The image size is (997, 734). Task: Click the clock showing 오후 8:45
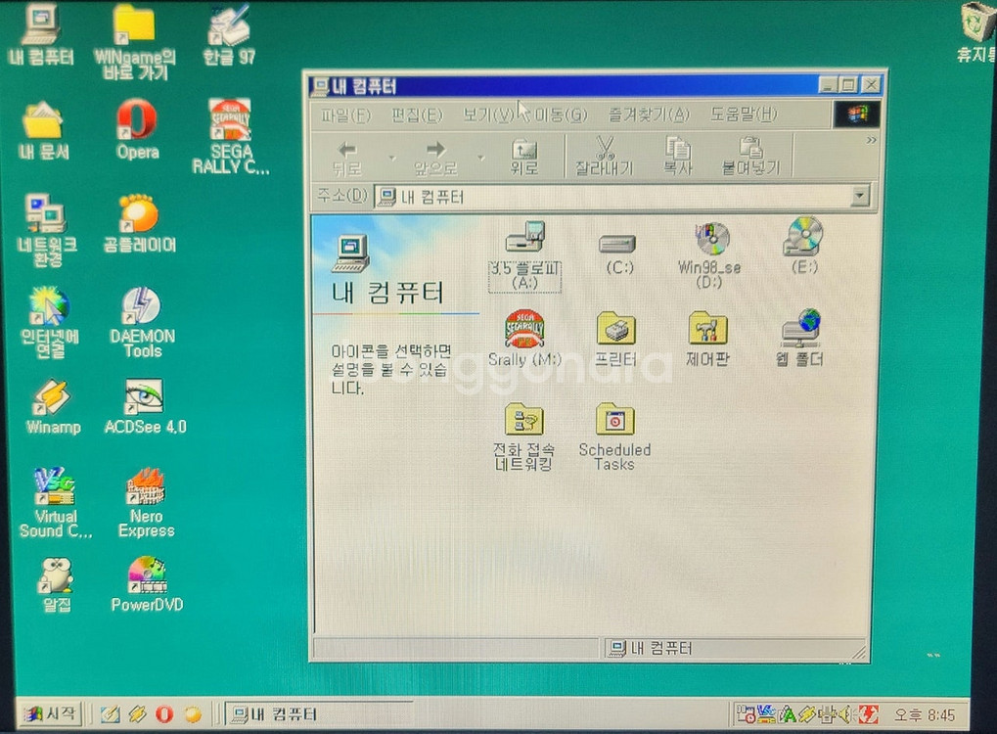click(x=925, y=715)
